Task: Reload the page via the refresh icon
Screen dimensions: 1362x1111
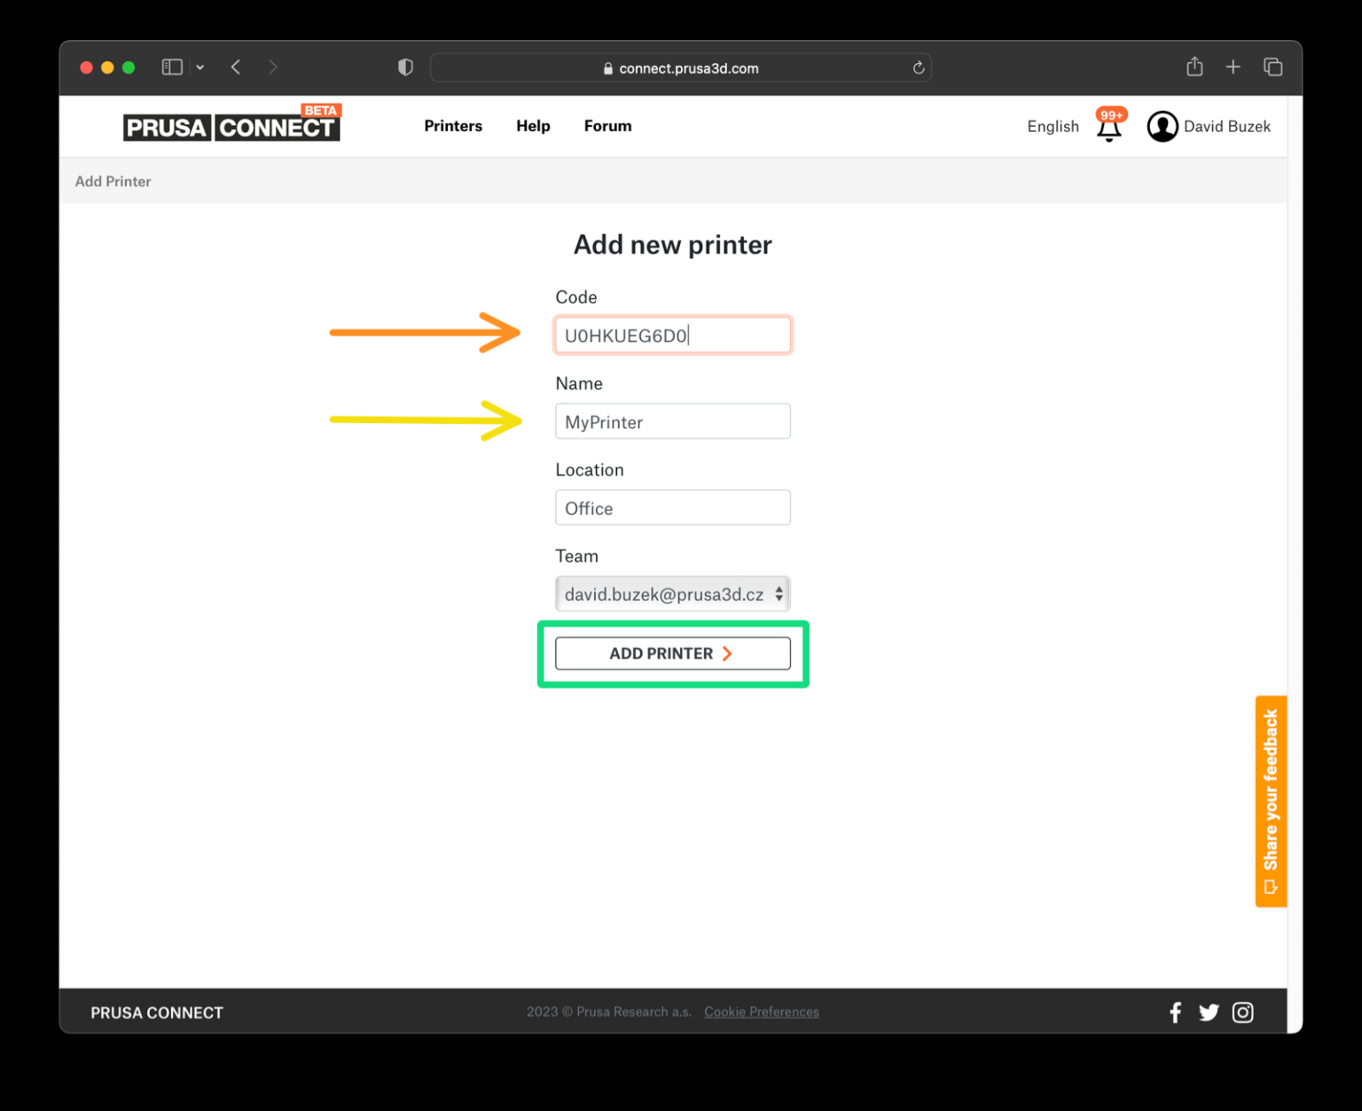Action: pos(919,67)
